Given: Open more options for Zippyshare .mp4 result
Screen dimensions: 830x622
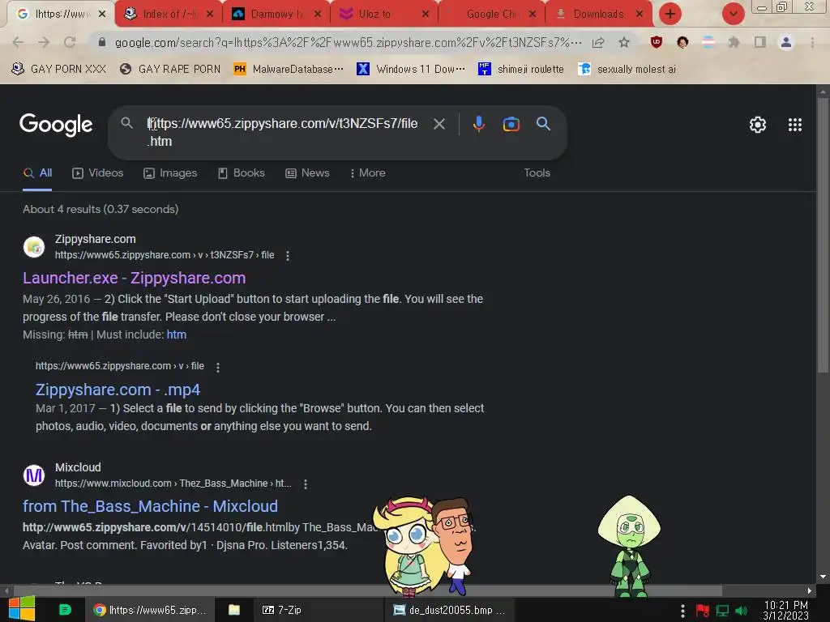Looking at the screenshot, I should (x=217, y=367).
